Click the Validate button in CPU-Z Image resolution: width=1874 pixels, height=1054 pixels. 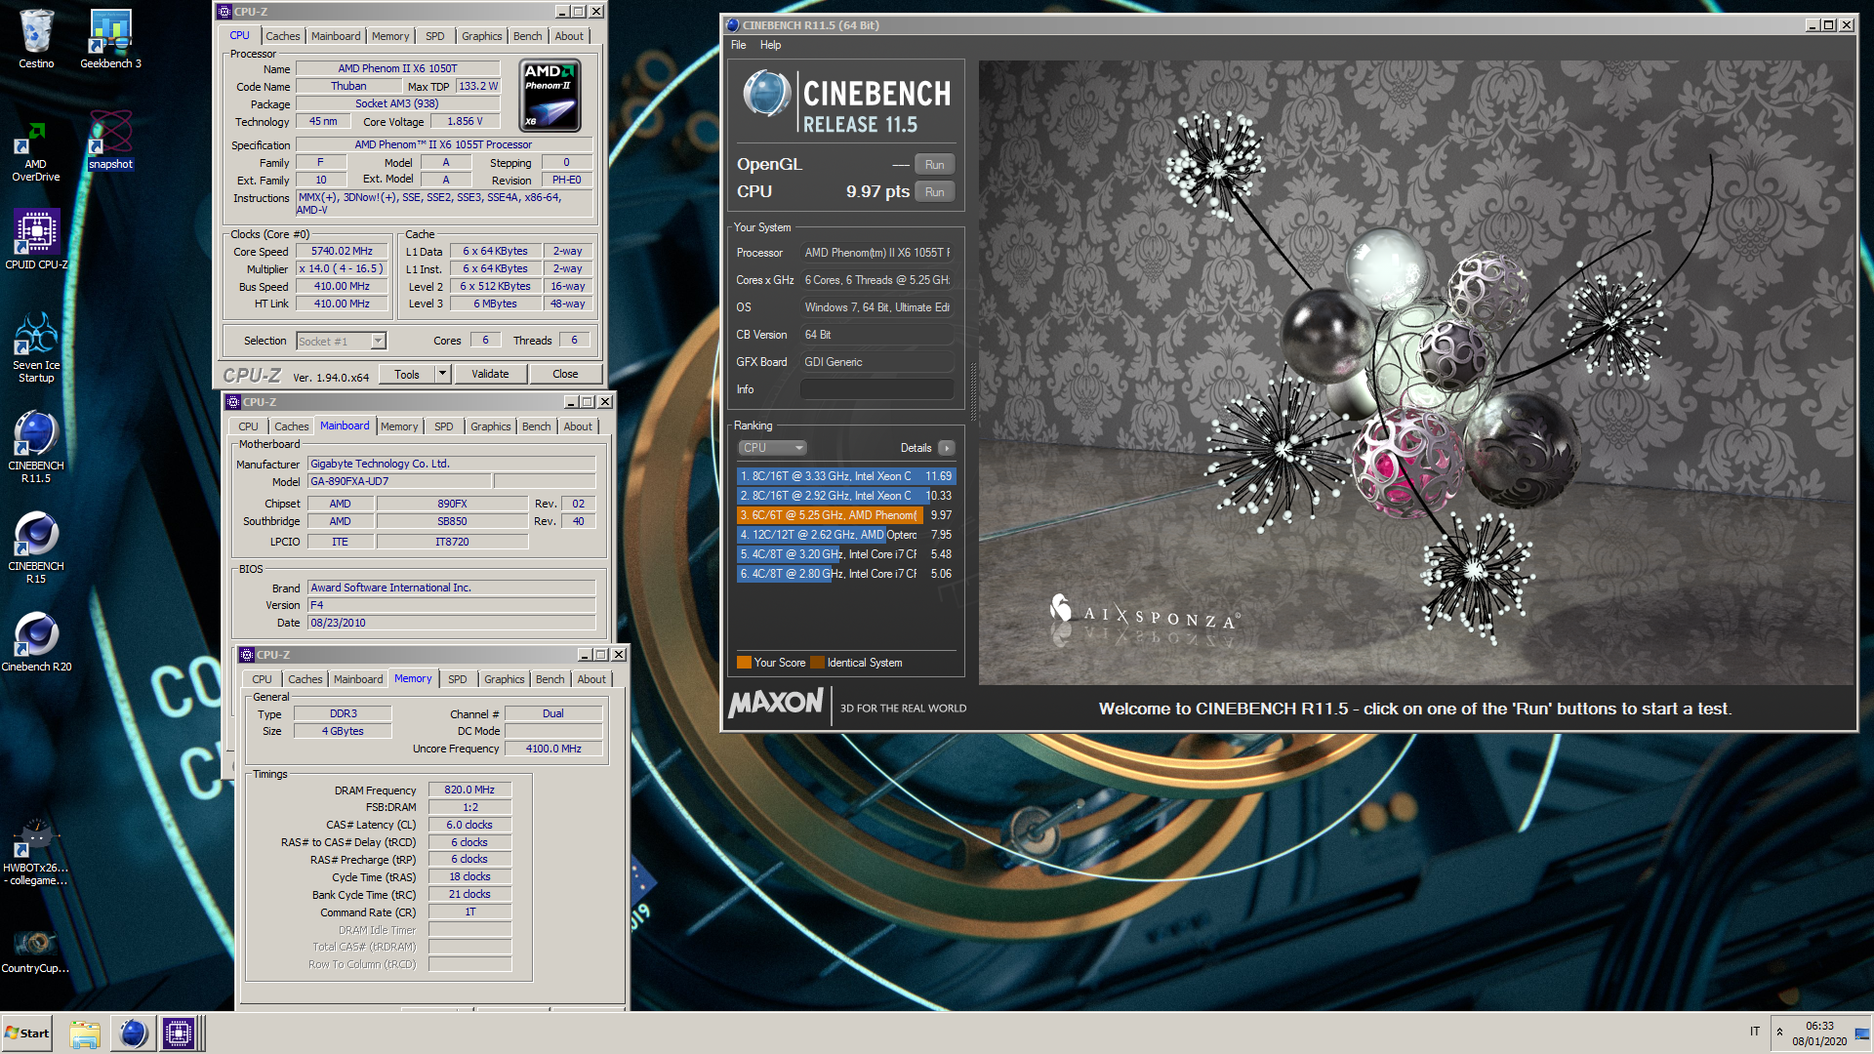click(x=490, y=374)
